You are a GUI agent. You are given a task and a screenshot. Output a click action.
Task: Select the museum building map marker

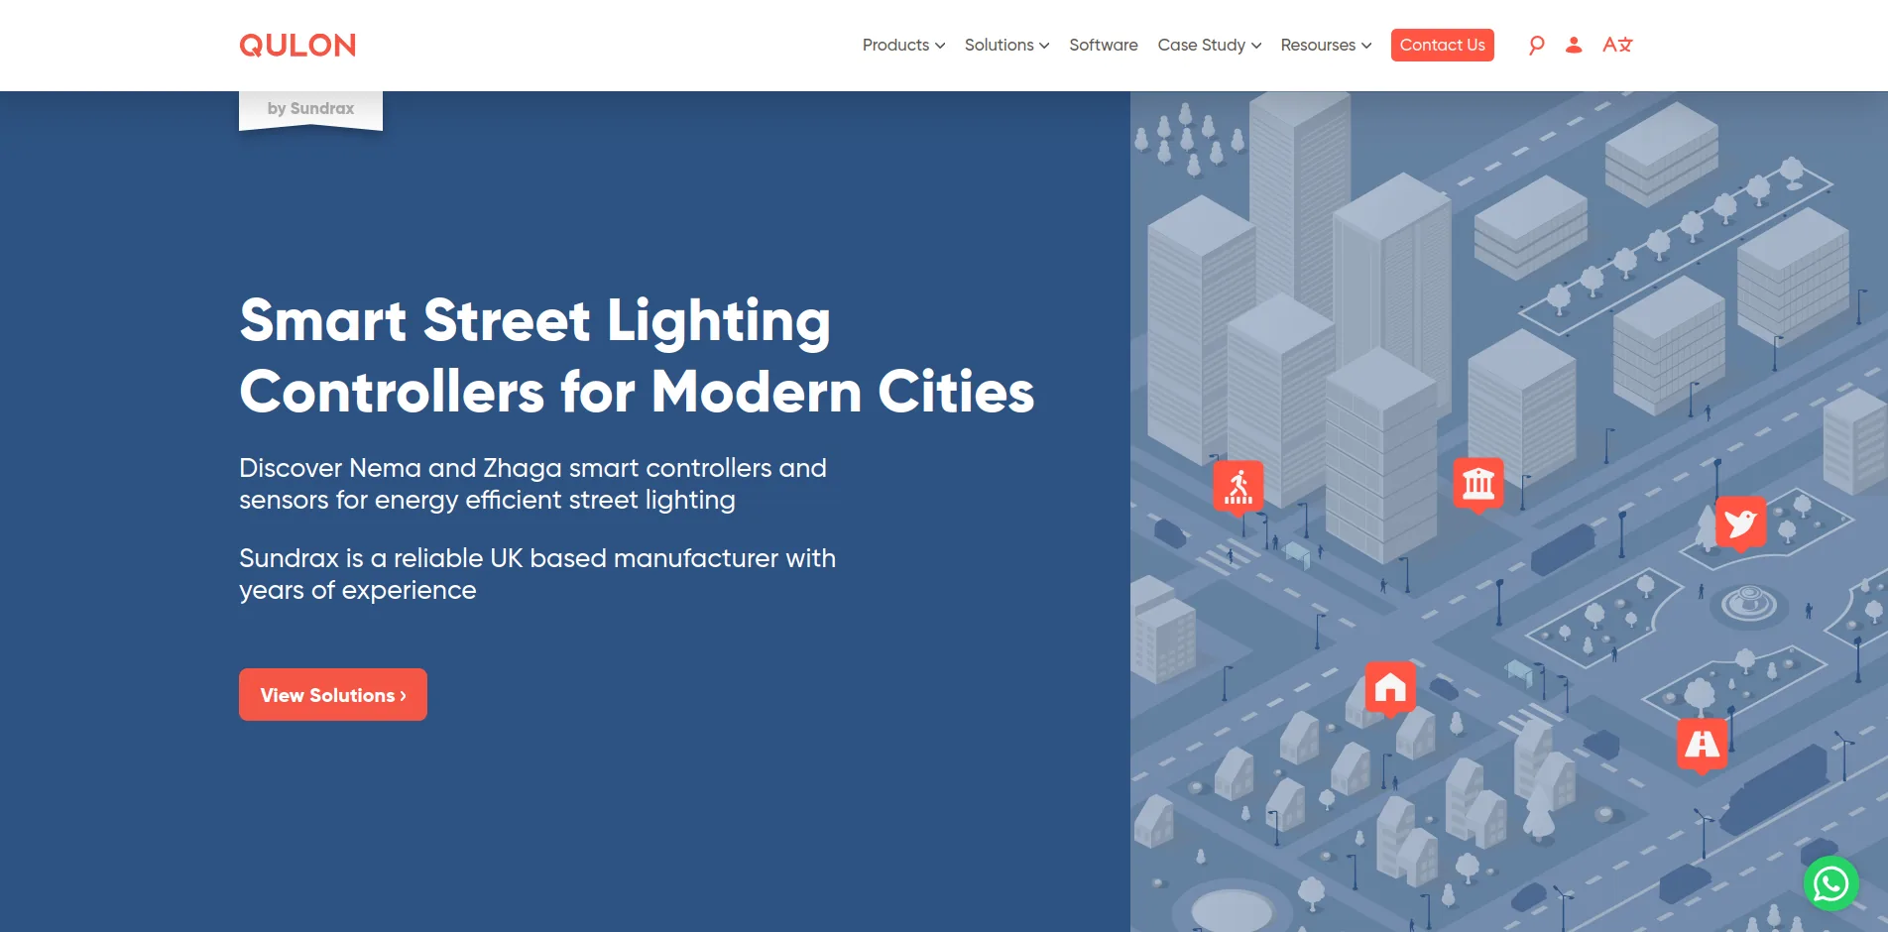tap(1478, 484)
